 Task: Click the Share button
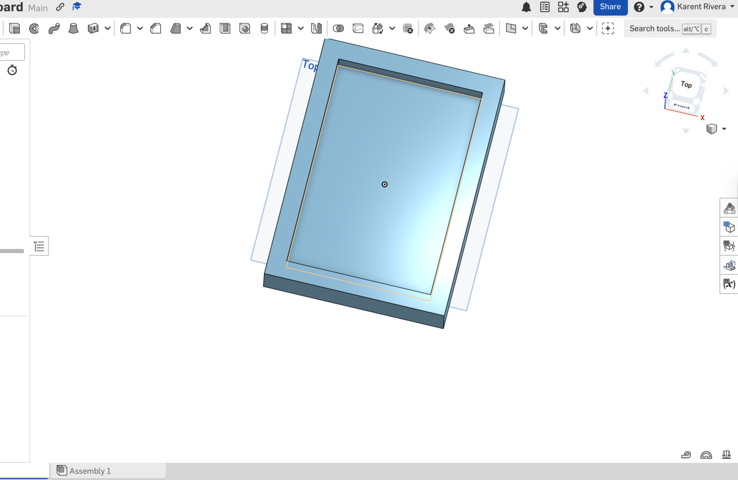click(610, 7)
